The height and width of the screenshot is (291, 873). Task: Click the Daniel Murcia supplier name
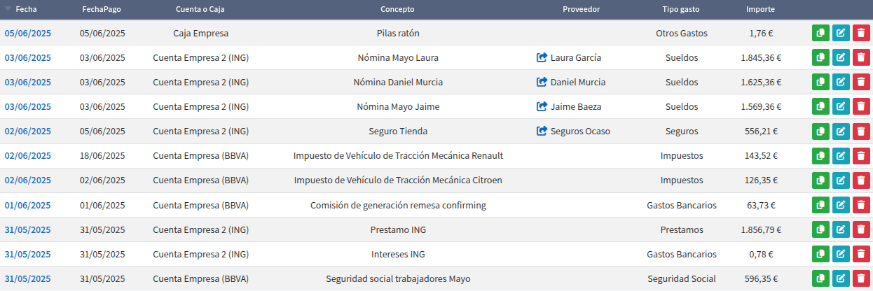[578, 83]
